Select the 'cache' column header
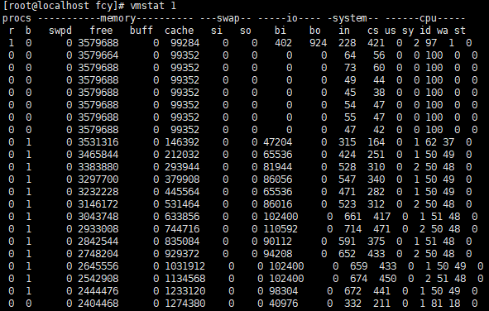Screen dimensions: 489x311 pyautogui.click(x=179, y=31)
